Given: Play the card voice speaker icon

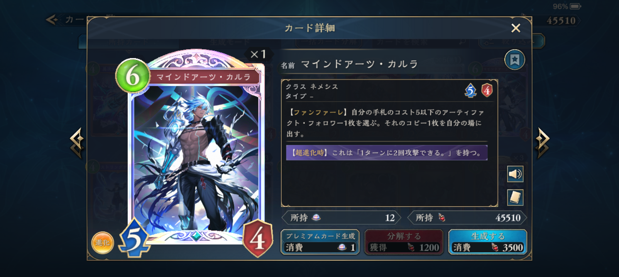Looking at the screenshot, I should (x=515, y=174).
